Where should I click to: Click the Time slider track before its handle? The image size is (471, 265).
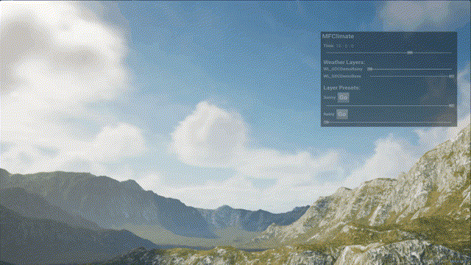coord(366,53)
